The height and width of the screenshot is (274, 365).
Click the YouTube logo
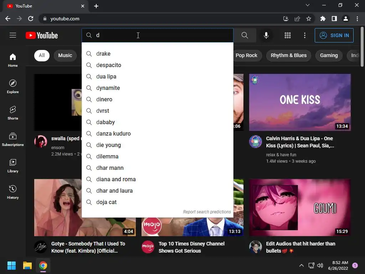42,35
